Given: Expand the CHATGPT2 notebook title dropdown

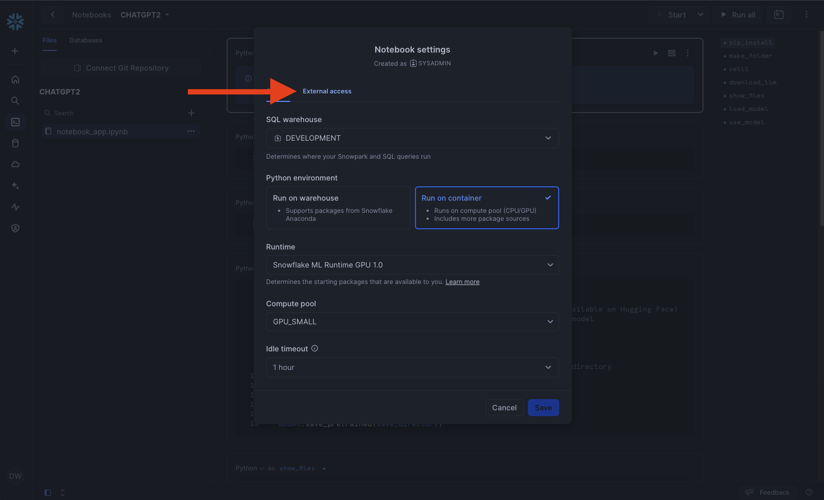Looking at the screenshot, I should pyautogui.click(x=167, y=15).
